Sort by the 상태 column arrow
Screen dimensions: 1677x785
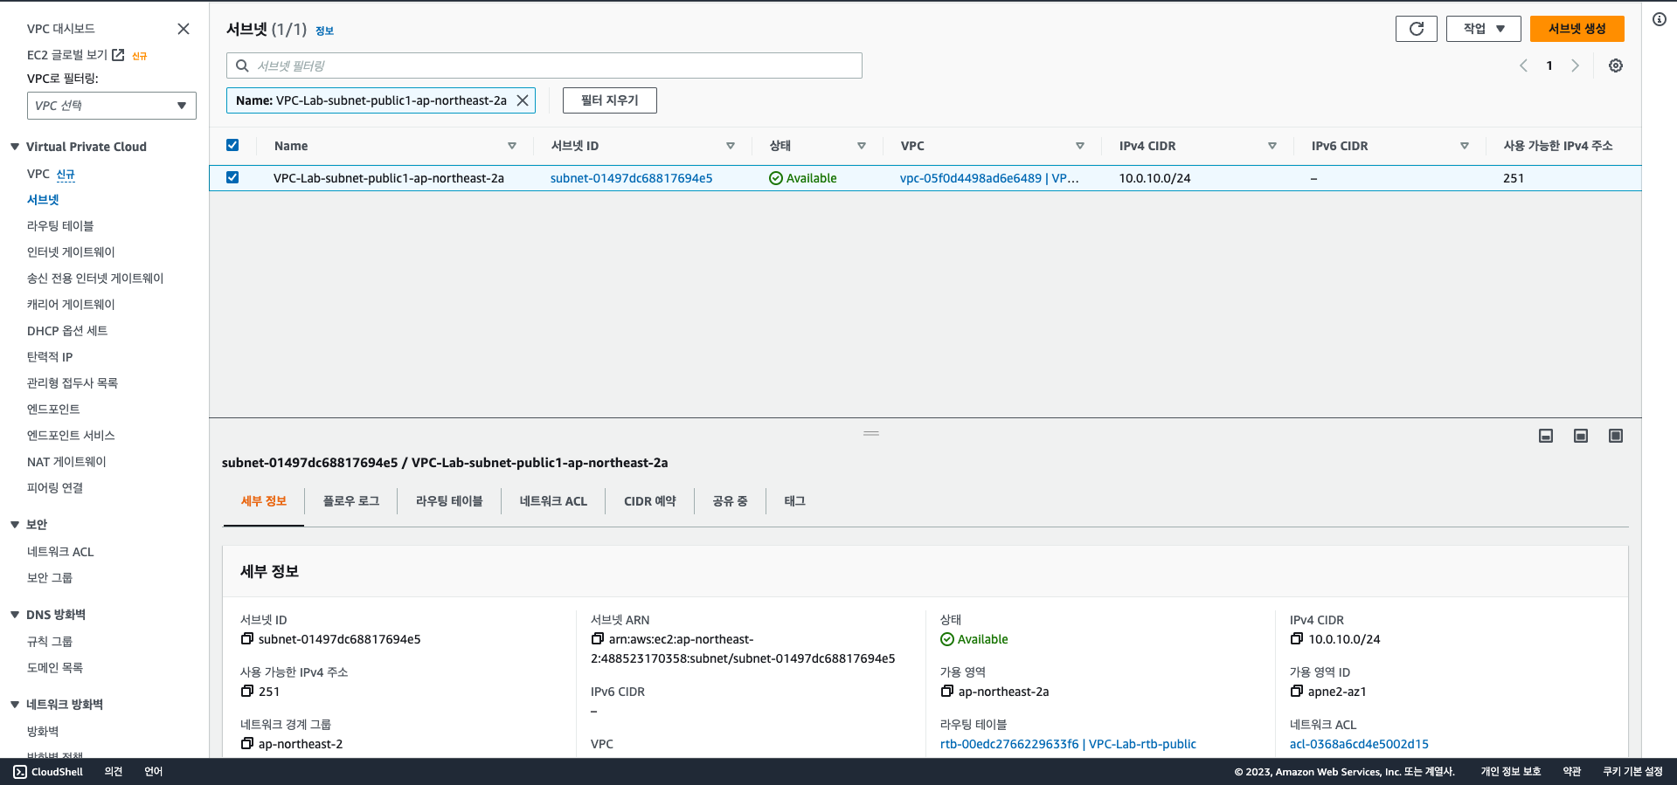pyautogui.click(x=862, y=146)
